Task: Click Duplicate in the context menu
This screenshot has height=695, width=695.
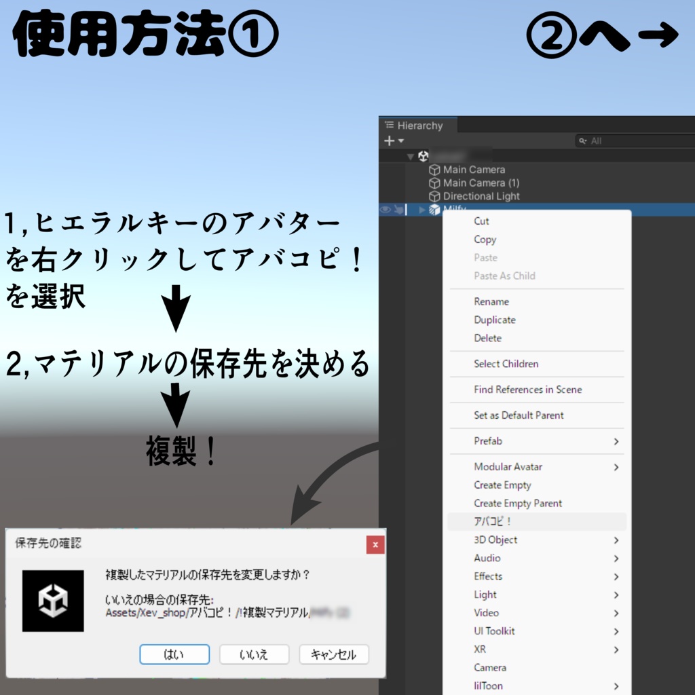Action: click(494, 320)
